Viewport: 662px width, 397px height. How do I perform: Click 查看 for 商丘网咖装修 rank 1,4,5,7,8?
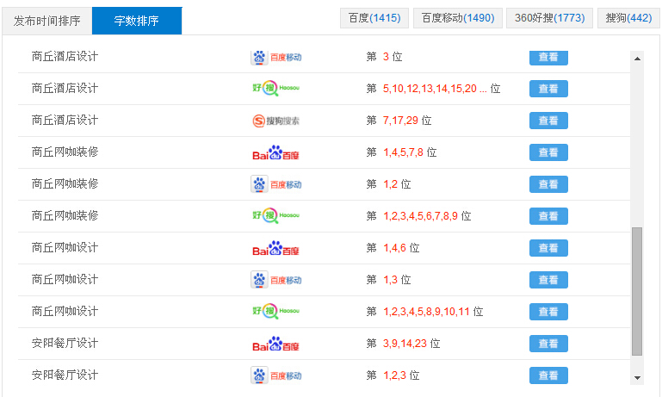[x=548, y=152]
